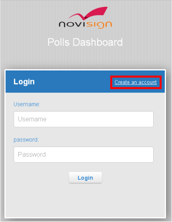Click the password: label
The width and height of the screenshot is (172, 222).
[x=26, y=140]
